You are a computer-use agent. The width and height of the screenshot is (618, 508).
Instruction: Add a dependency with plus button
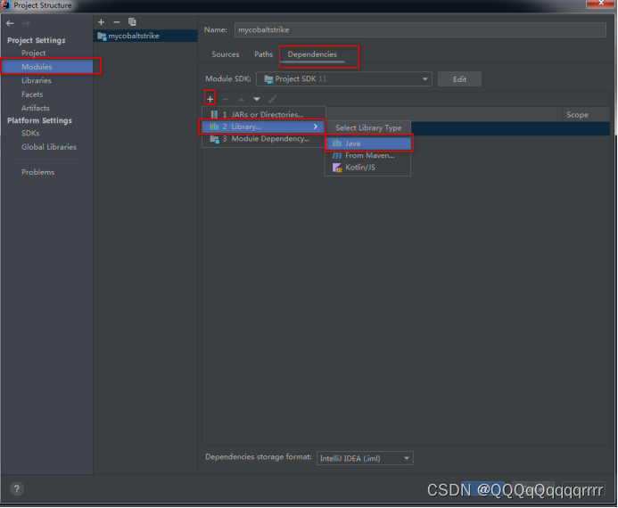(210, 99)
